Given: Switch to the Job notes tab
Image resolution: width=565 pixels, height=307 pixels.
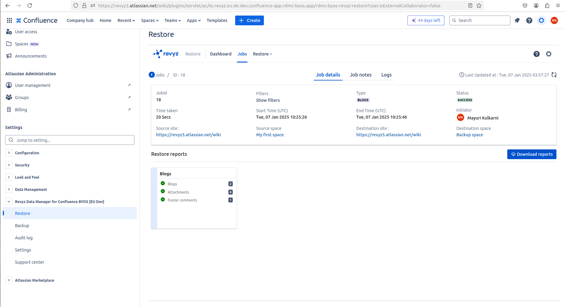Looking at the screenshot, I should (x=361, y=75).
